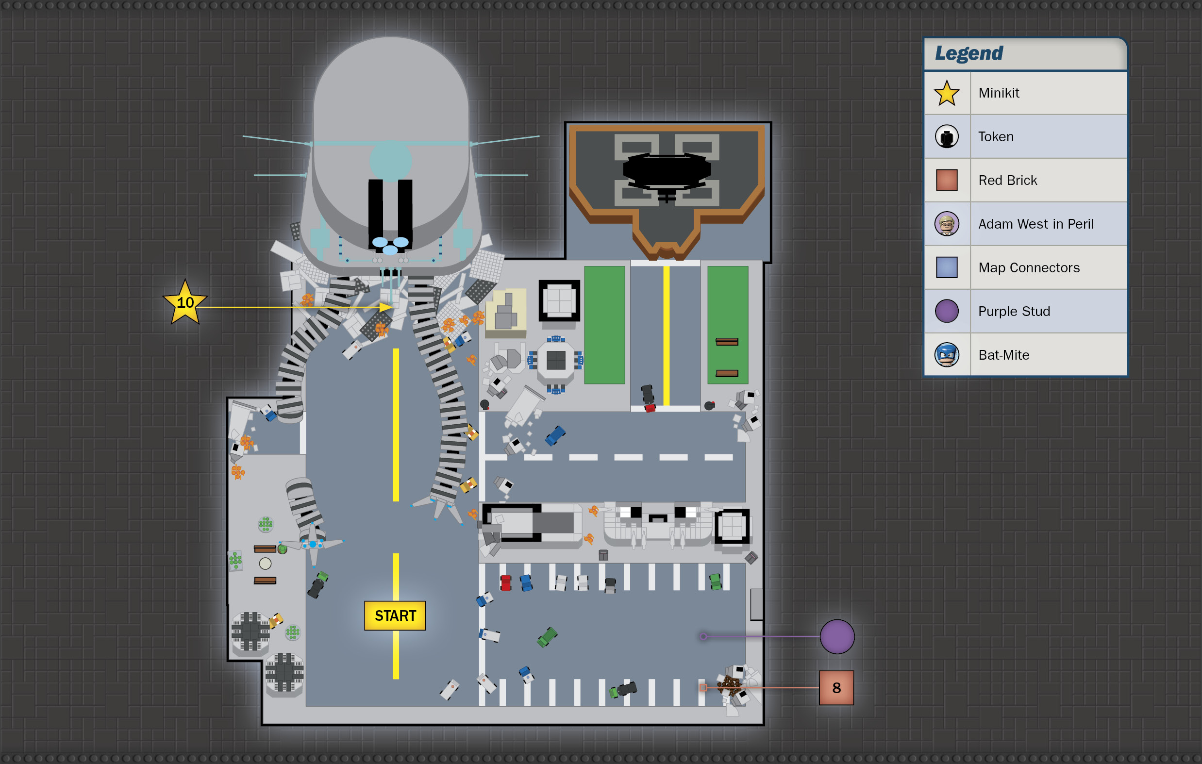Click the Purple Stud circle in the legend
This screenshot has width=1202, height=764.
coord(947,311)
